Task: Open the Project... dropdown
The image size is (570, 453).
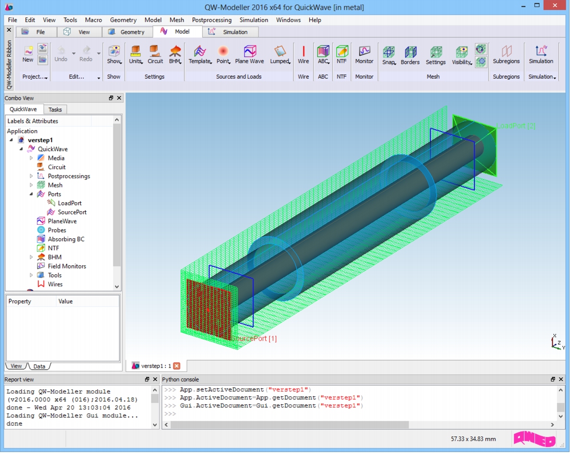Action: (35, 77)
